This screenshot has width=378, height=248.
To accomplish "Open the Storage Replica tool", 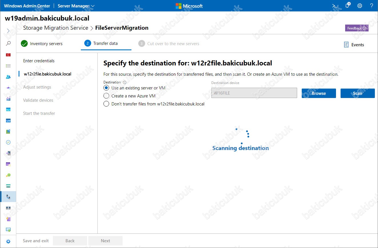I will pos(8,208).
